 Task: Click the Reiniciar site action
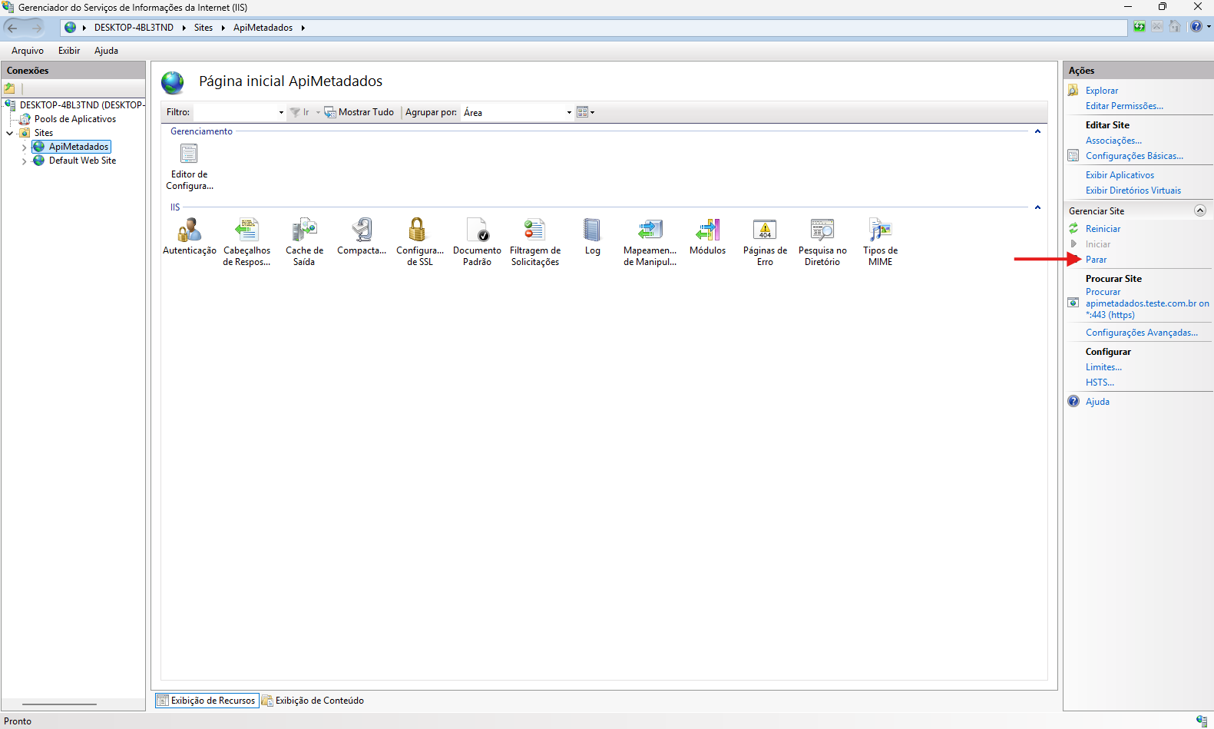[1103, 229]
